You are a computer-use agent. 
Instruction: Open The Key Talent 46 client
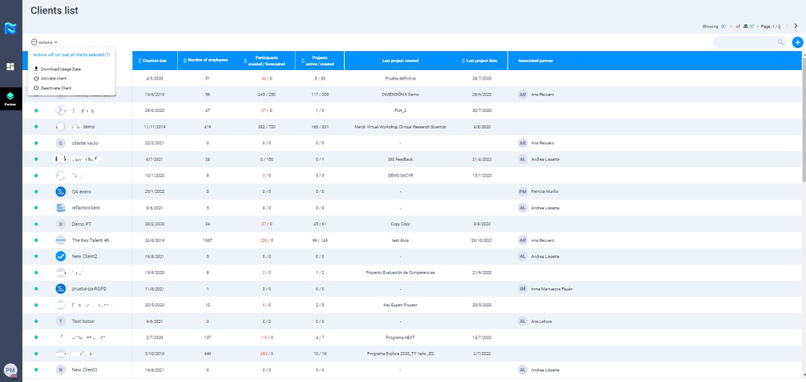90,239
